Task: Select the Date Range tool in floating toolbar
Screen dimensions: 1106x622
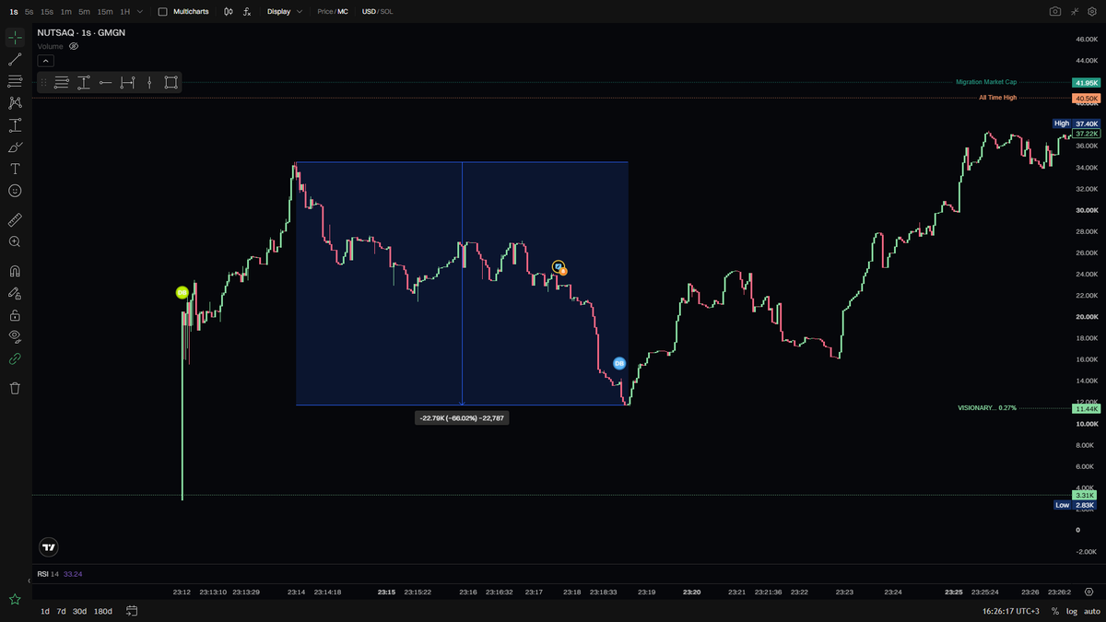Action: tap(127, 83)
